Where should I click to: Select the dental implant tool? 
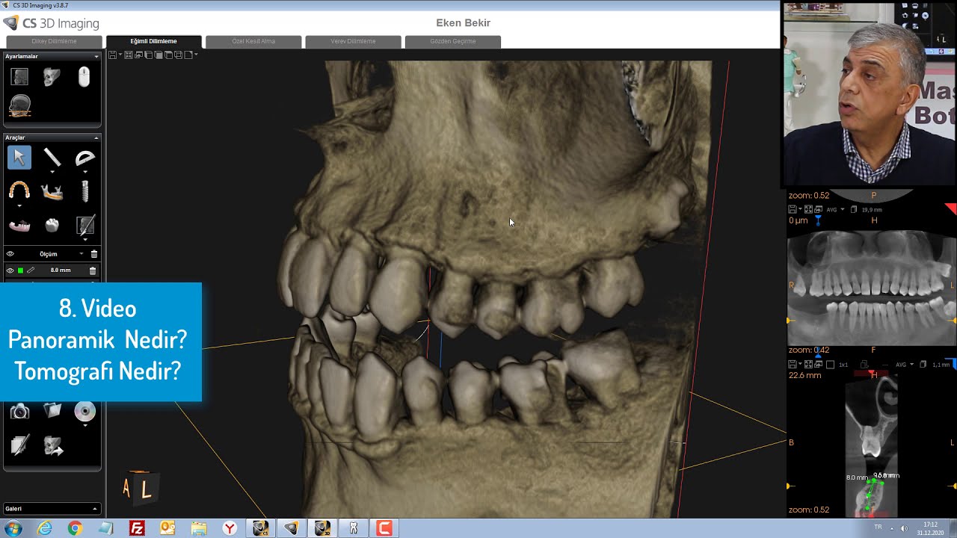coord(84,191)
